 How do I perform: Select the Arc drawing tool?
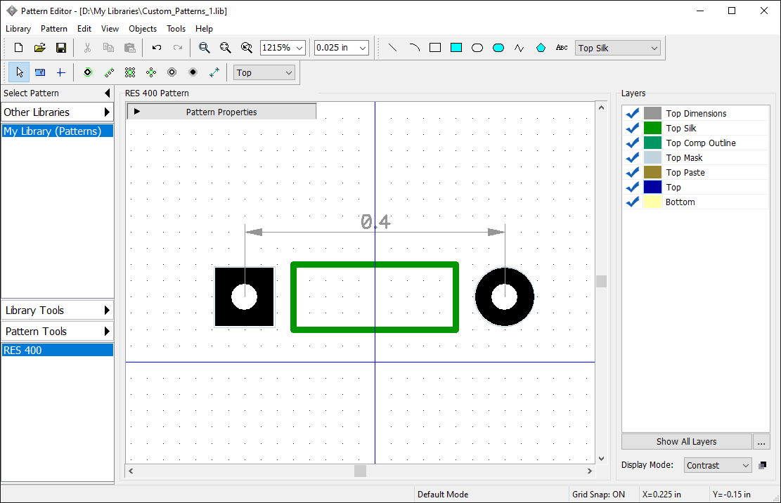pos(414,48)
